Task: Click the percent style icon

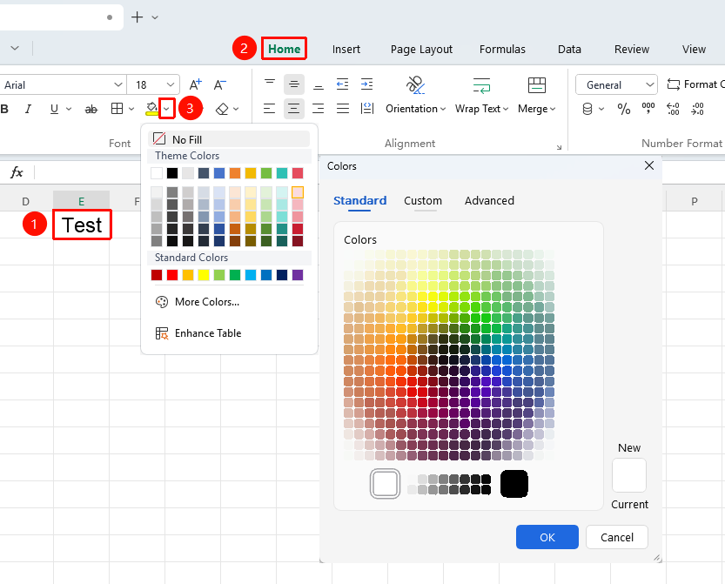Action: (x=624, y=109)
